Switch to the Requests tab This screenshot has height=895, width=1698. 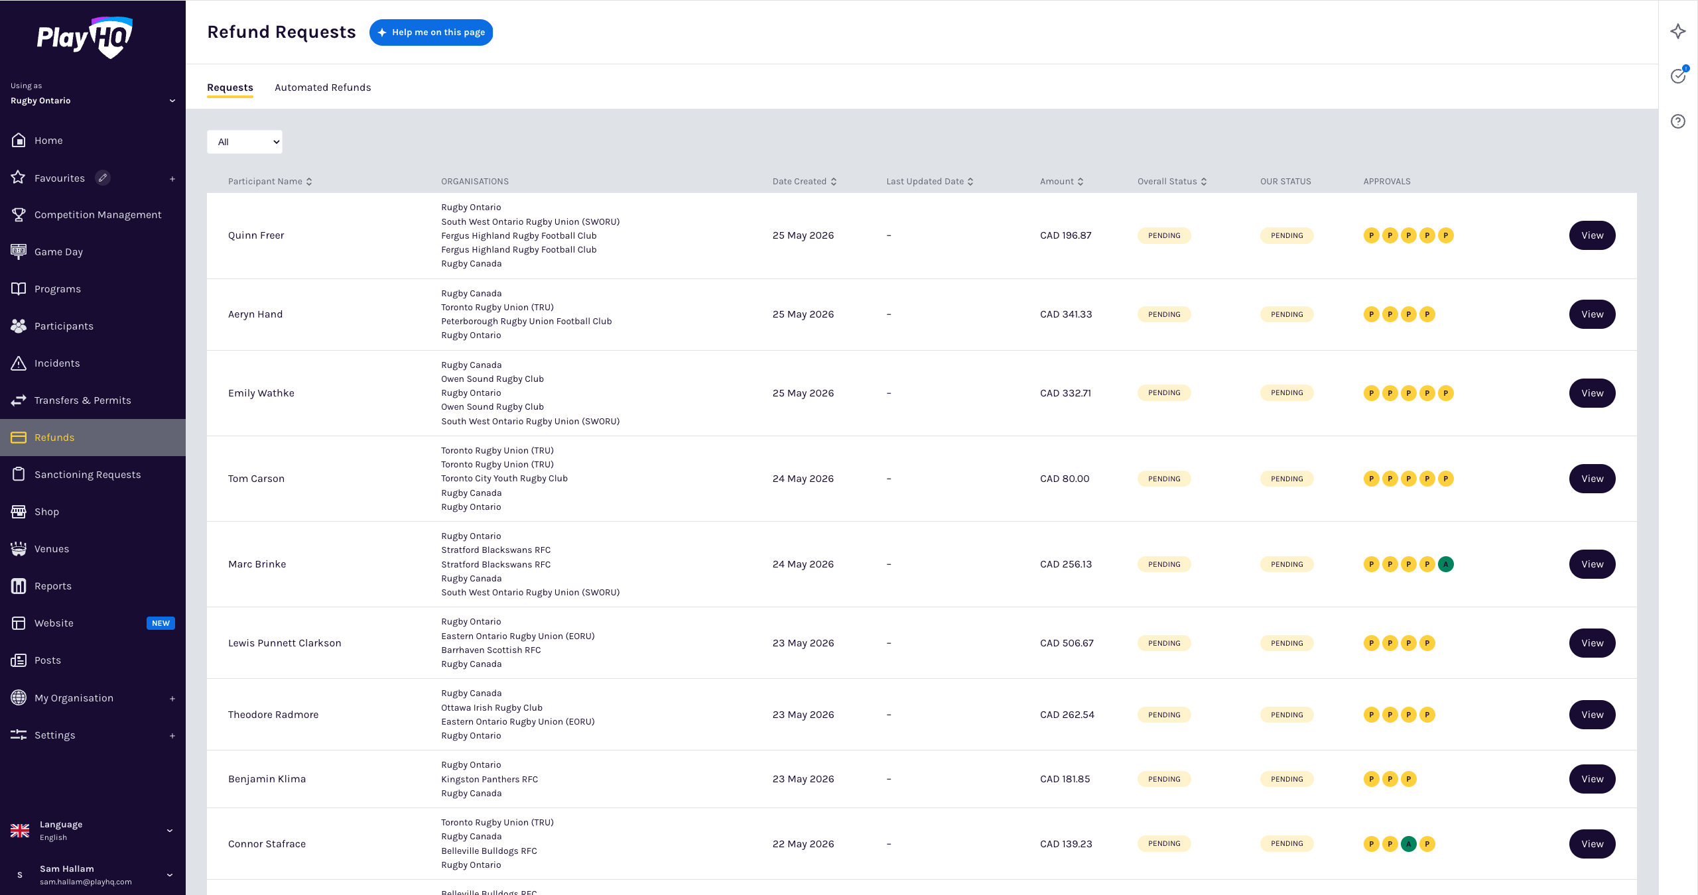click(x=230, y=88)
